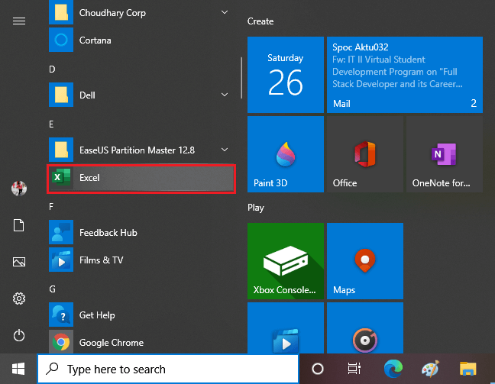Launch Cortana from the app list

point(141,40)
